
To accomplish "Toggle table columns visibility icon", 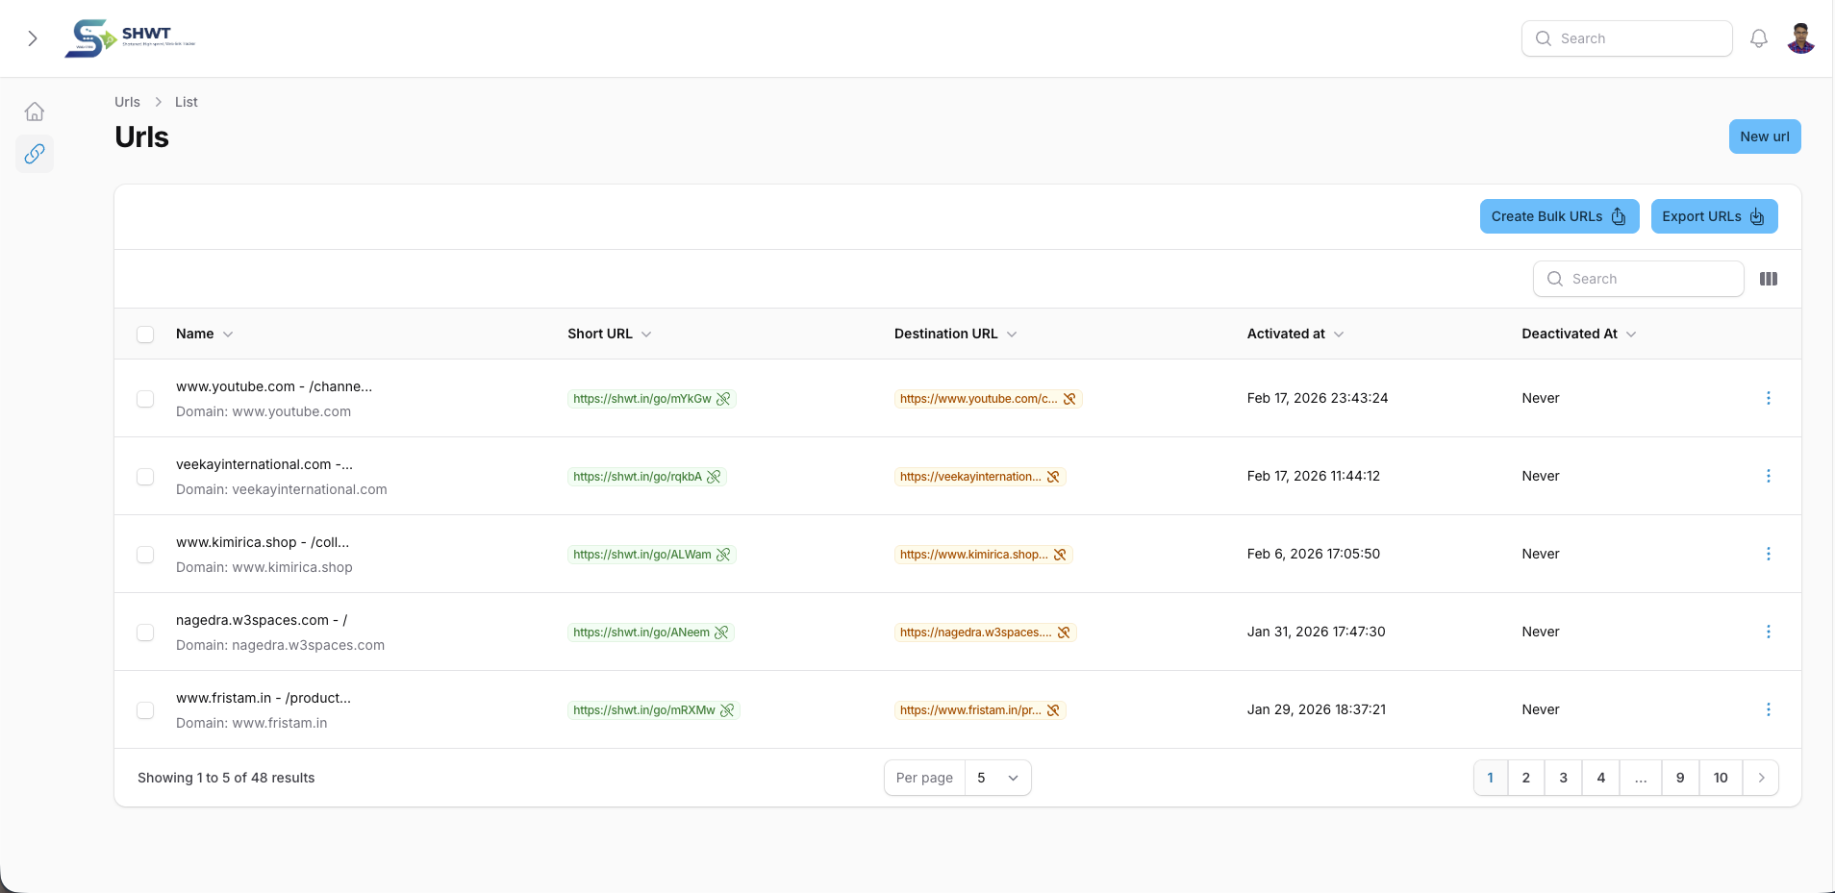I will pos(1769,279).
